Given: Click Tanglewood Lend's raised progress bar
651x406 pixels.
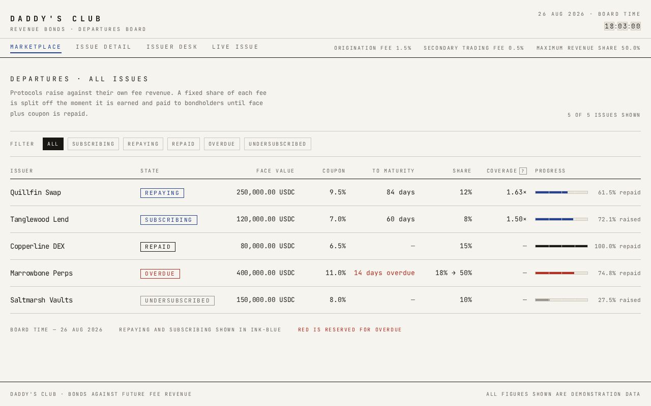Looking at the screenshot, I should tap(561, 219).
